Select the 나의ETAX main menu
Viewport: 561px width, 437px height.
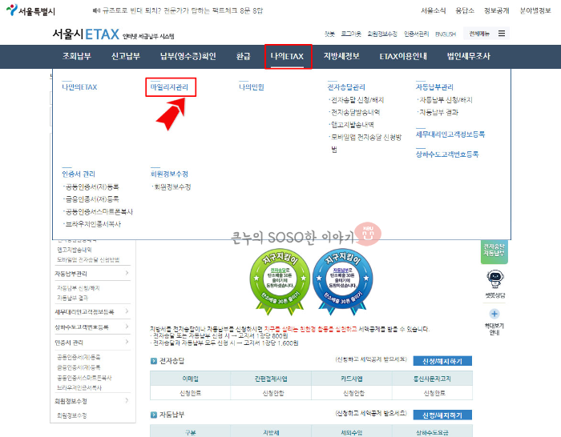click(287, 56)
